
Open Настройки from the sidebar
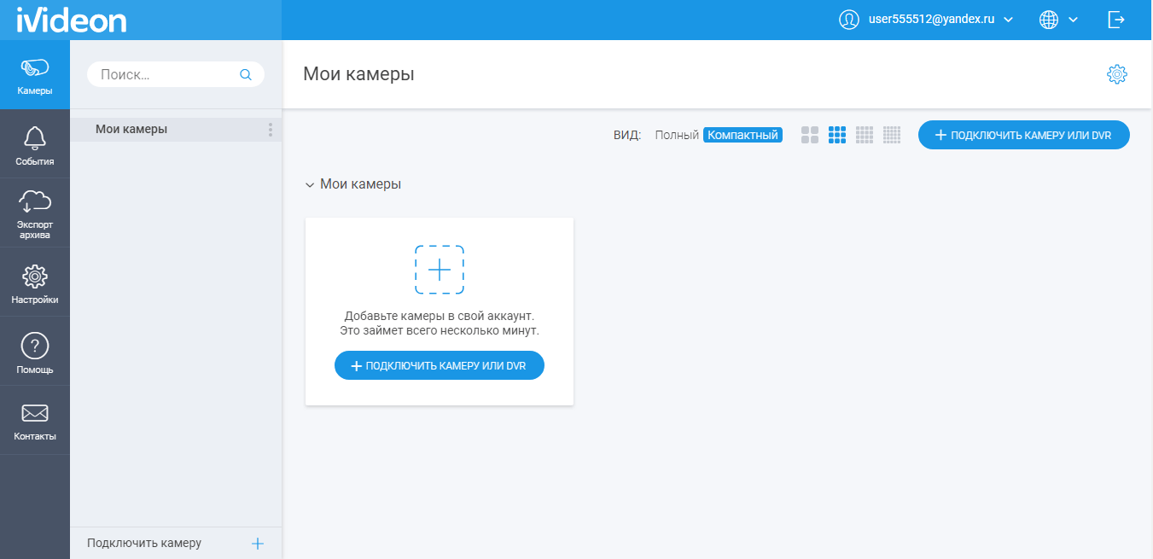pos(34,283)
